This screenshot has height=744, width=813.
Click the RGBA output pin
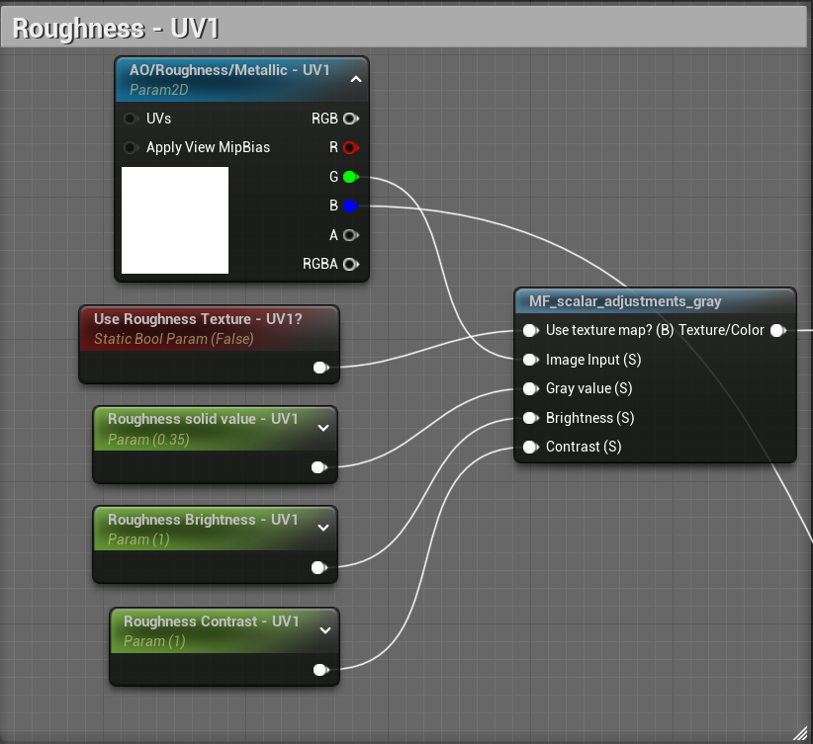pos(351,264)
